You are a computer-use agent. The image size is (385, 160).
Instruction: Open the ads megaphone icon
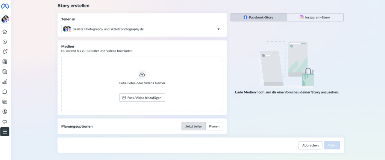tap(5, 122)
